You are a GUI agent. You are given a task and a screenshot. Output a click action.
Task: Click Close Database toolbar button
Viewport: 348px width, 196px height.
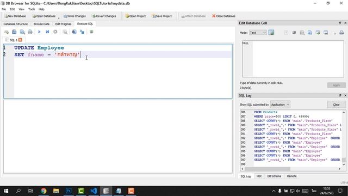223,16
